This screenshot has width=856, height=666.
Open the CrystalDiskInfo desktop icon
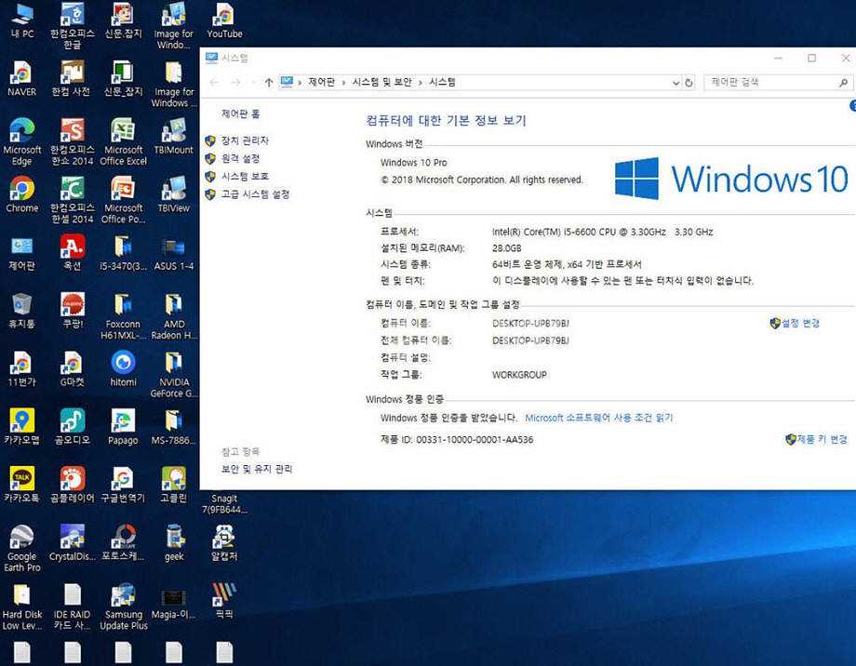click(x=72, y=542)
